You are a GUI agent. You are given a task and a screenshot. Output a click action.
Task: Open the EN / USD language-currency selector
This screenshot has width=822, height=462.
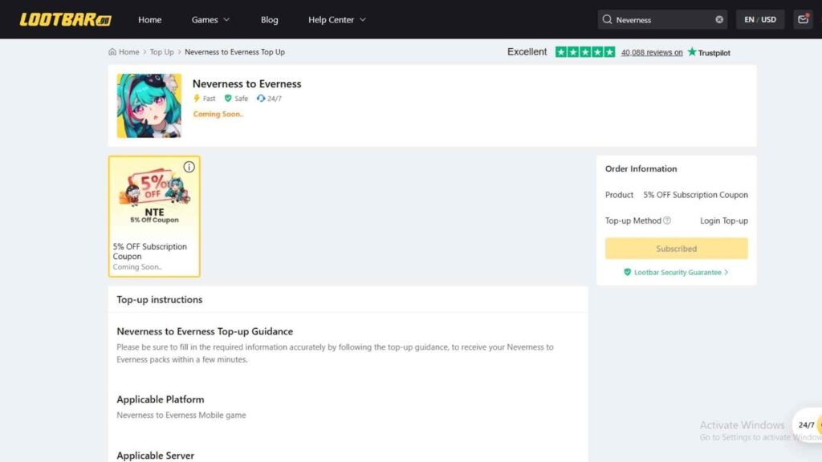click(759, 19)
